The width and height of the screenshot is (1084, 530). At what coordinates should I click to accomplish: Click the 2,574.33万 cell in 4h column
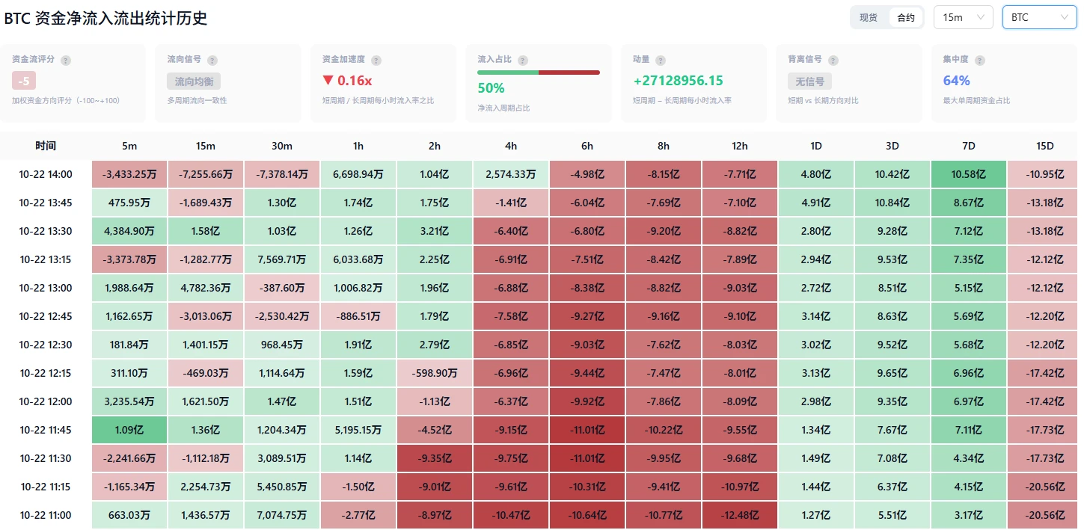(511, 174)
